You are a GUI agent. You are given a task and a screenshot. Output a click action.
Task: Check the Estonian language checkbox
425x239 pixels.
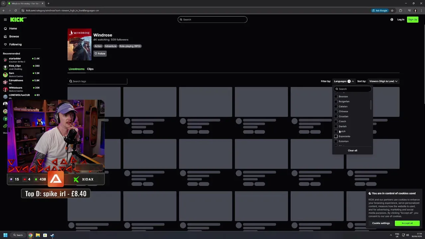(x=336, y=141)
